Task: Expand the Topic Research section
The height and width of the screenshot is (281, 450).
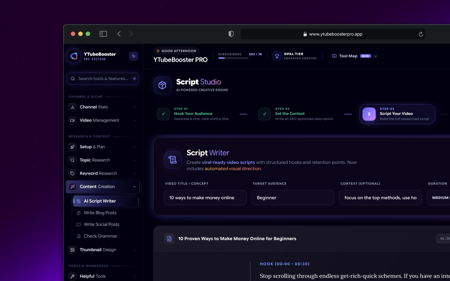Action: coord(134,160)
